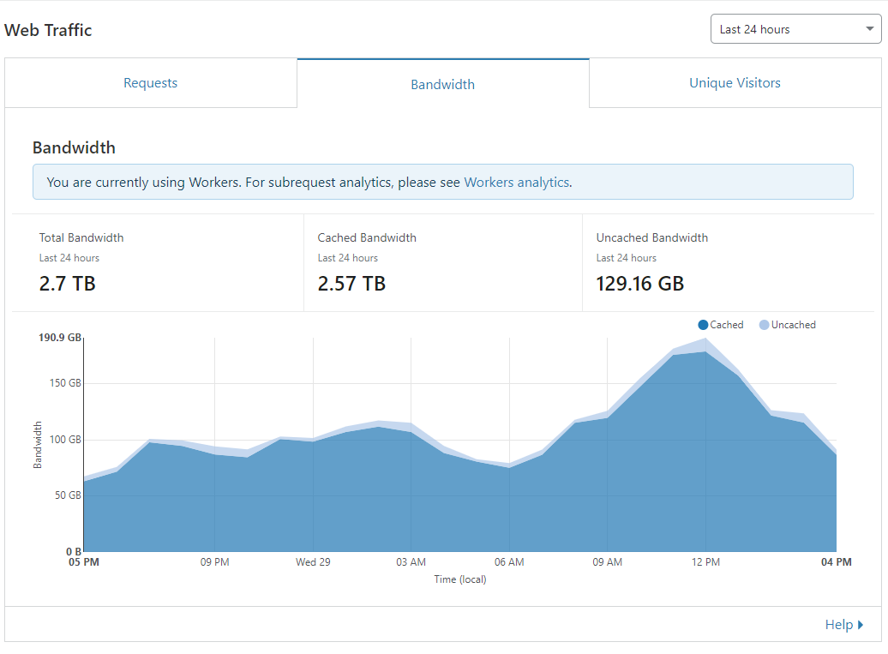Open the Last 24 hours dropdown arrow
The height and width of the screenshot is (654, 888).
tap(869, 29)
